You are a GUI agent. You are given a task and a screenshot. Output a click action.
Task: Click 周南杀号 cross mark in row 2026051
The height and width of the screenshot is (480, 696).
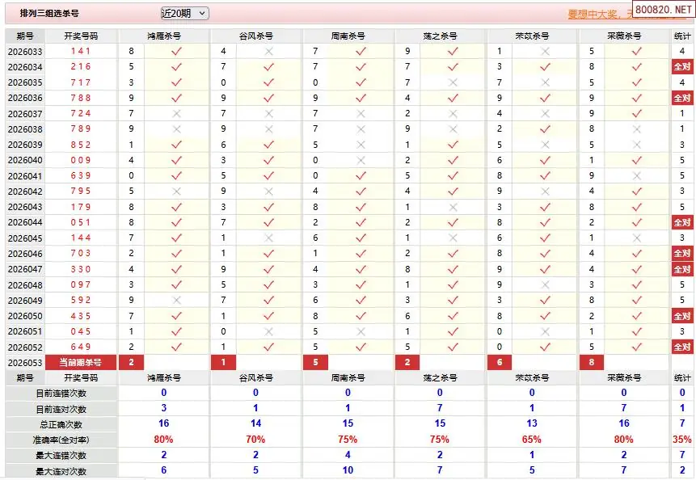click(361, 332)
